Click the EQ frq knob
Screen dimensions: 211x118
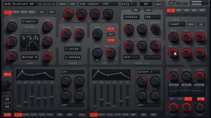click(x=173, y=108)
